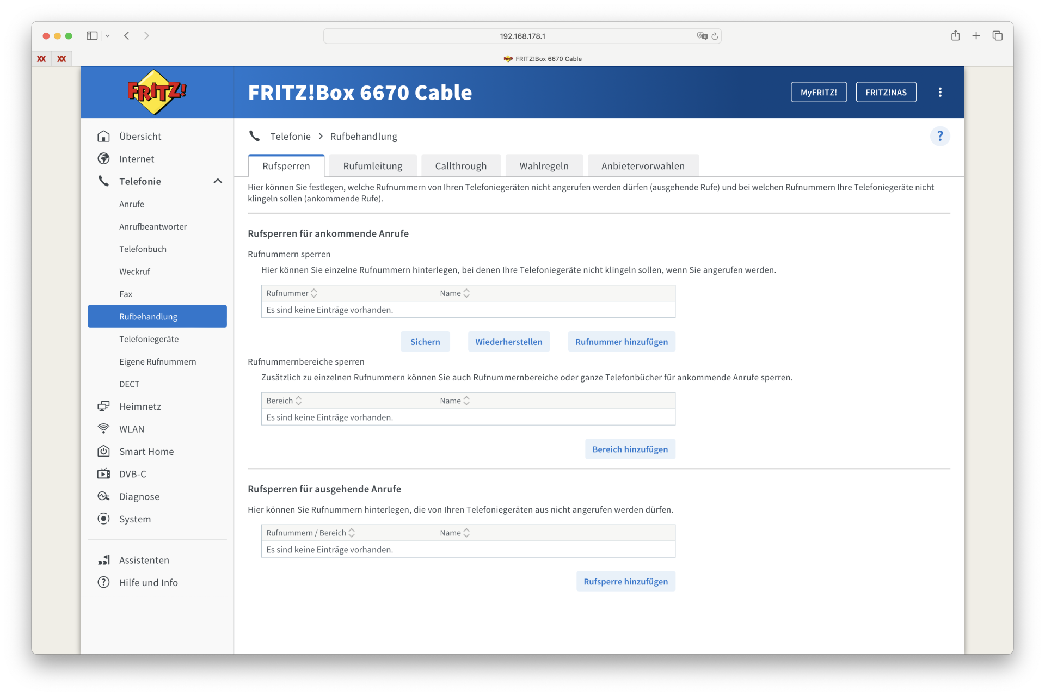The image size is (1045, 696).
Task: Open Fax in the sidebar
Action: coord(126,294)
